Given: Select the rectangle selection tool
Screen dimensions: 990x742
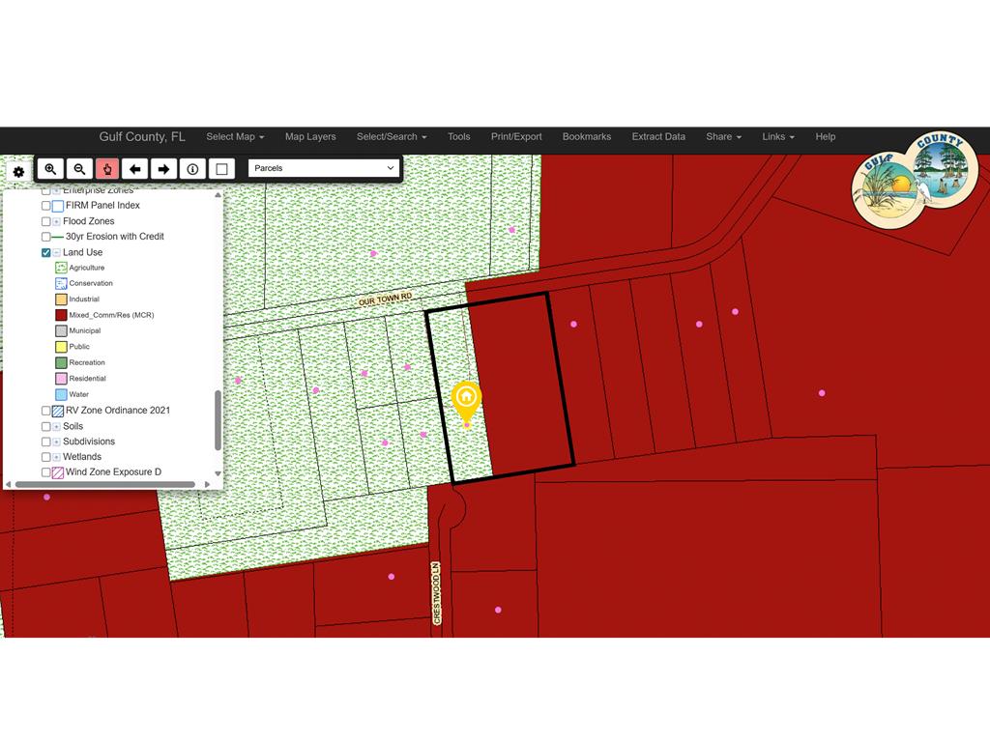Looking at the screenshot, I should click(x=221, y=169).
